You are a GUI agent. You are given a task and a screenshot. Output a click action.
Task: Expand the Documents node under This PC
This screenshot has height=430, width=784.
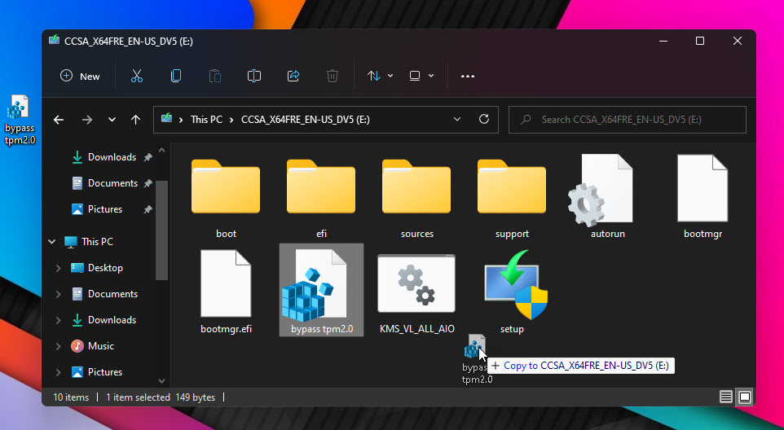point(58,294)
